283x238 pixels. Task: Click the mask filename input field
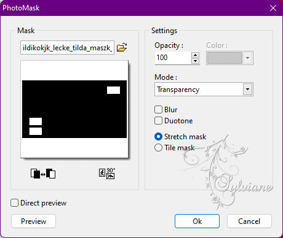click(x=67, y=47)
